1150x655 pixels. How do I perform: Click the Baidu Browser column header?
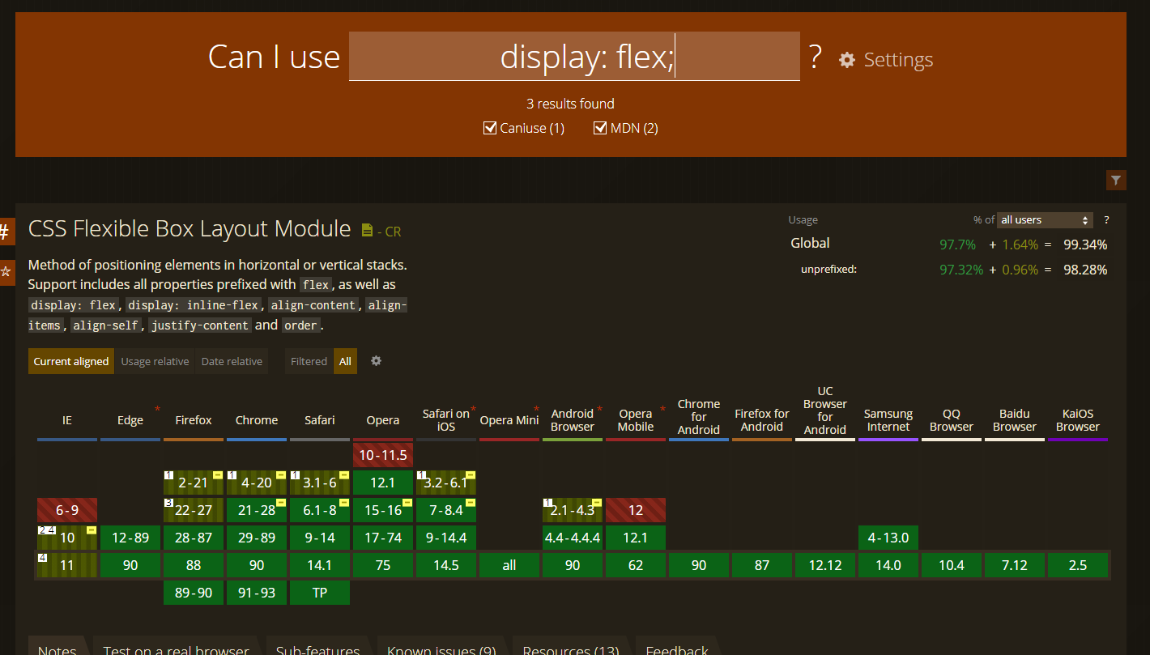[1015, 420]
